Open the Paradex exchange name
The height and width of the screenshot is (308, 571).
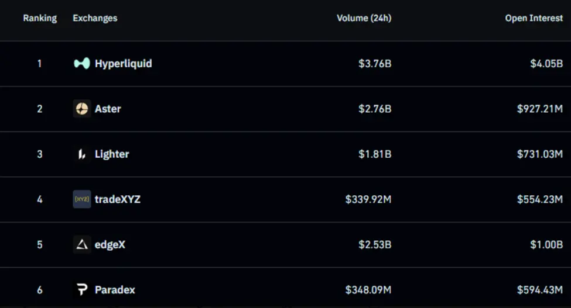[115, 289]
